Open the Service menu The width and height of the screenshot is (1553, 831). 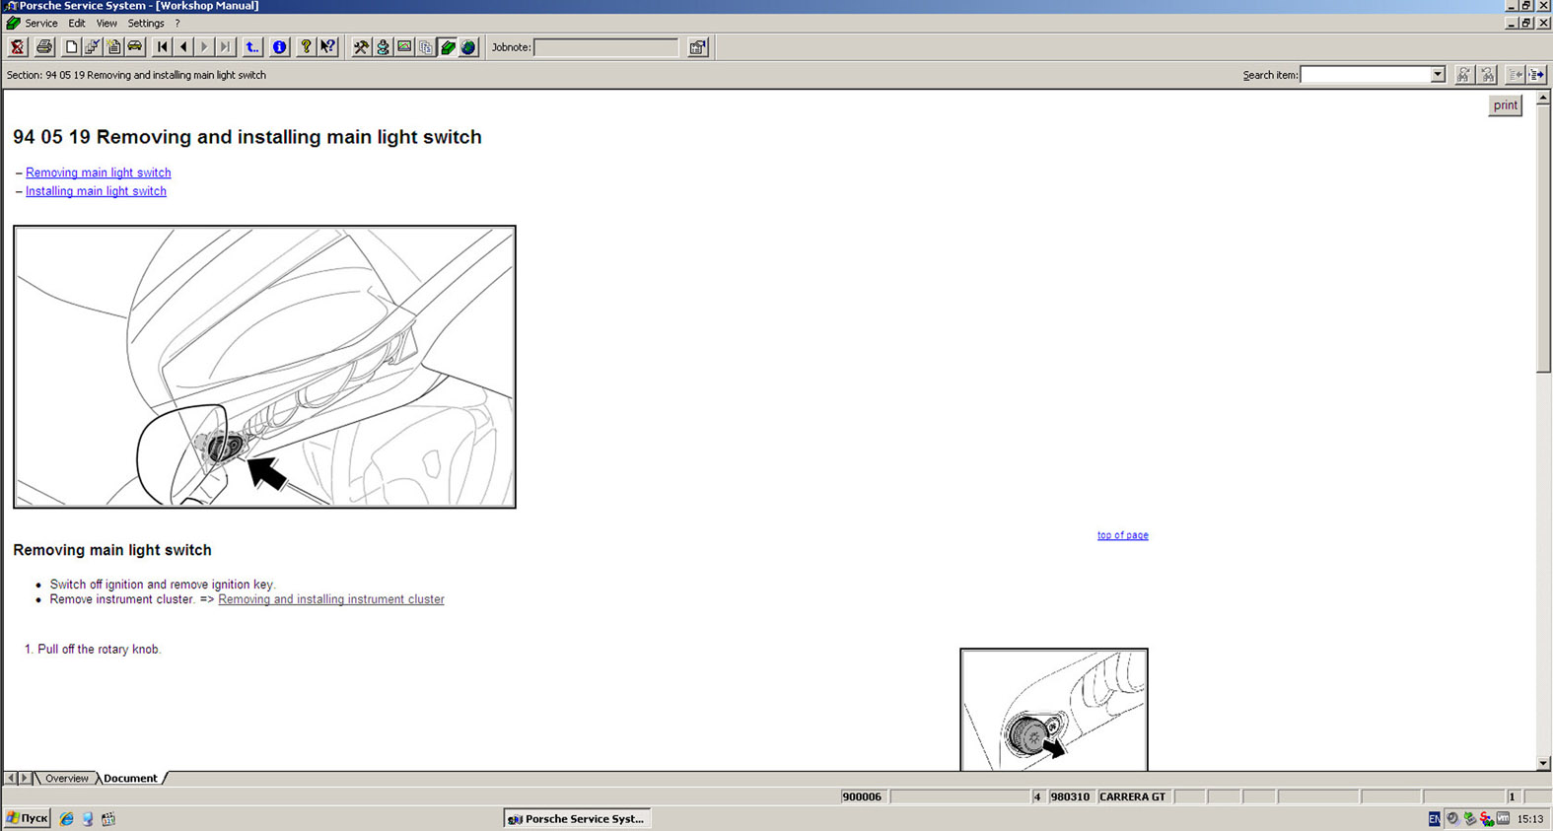pyautogui.click(x=40, y=23)
